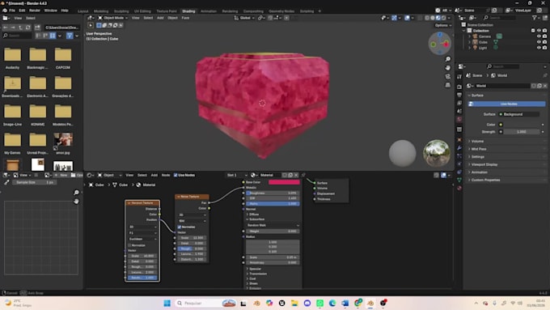The width and height of the screenshot is (550, 310).
Task: Click the viewport pan hand icon
Action: coord(448,68)
